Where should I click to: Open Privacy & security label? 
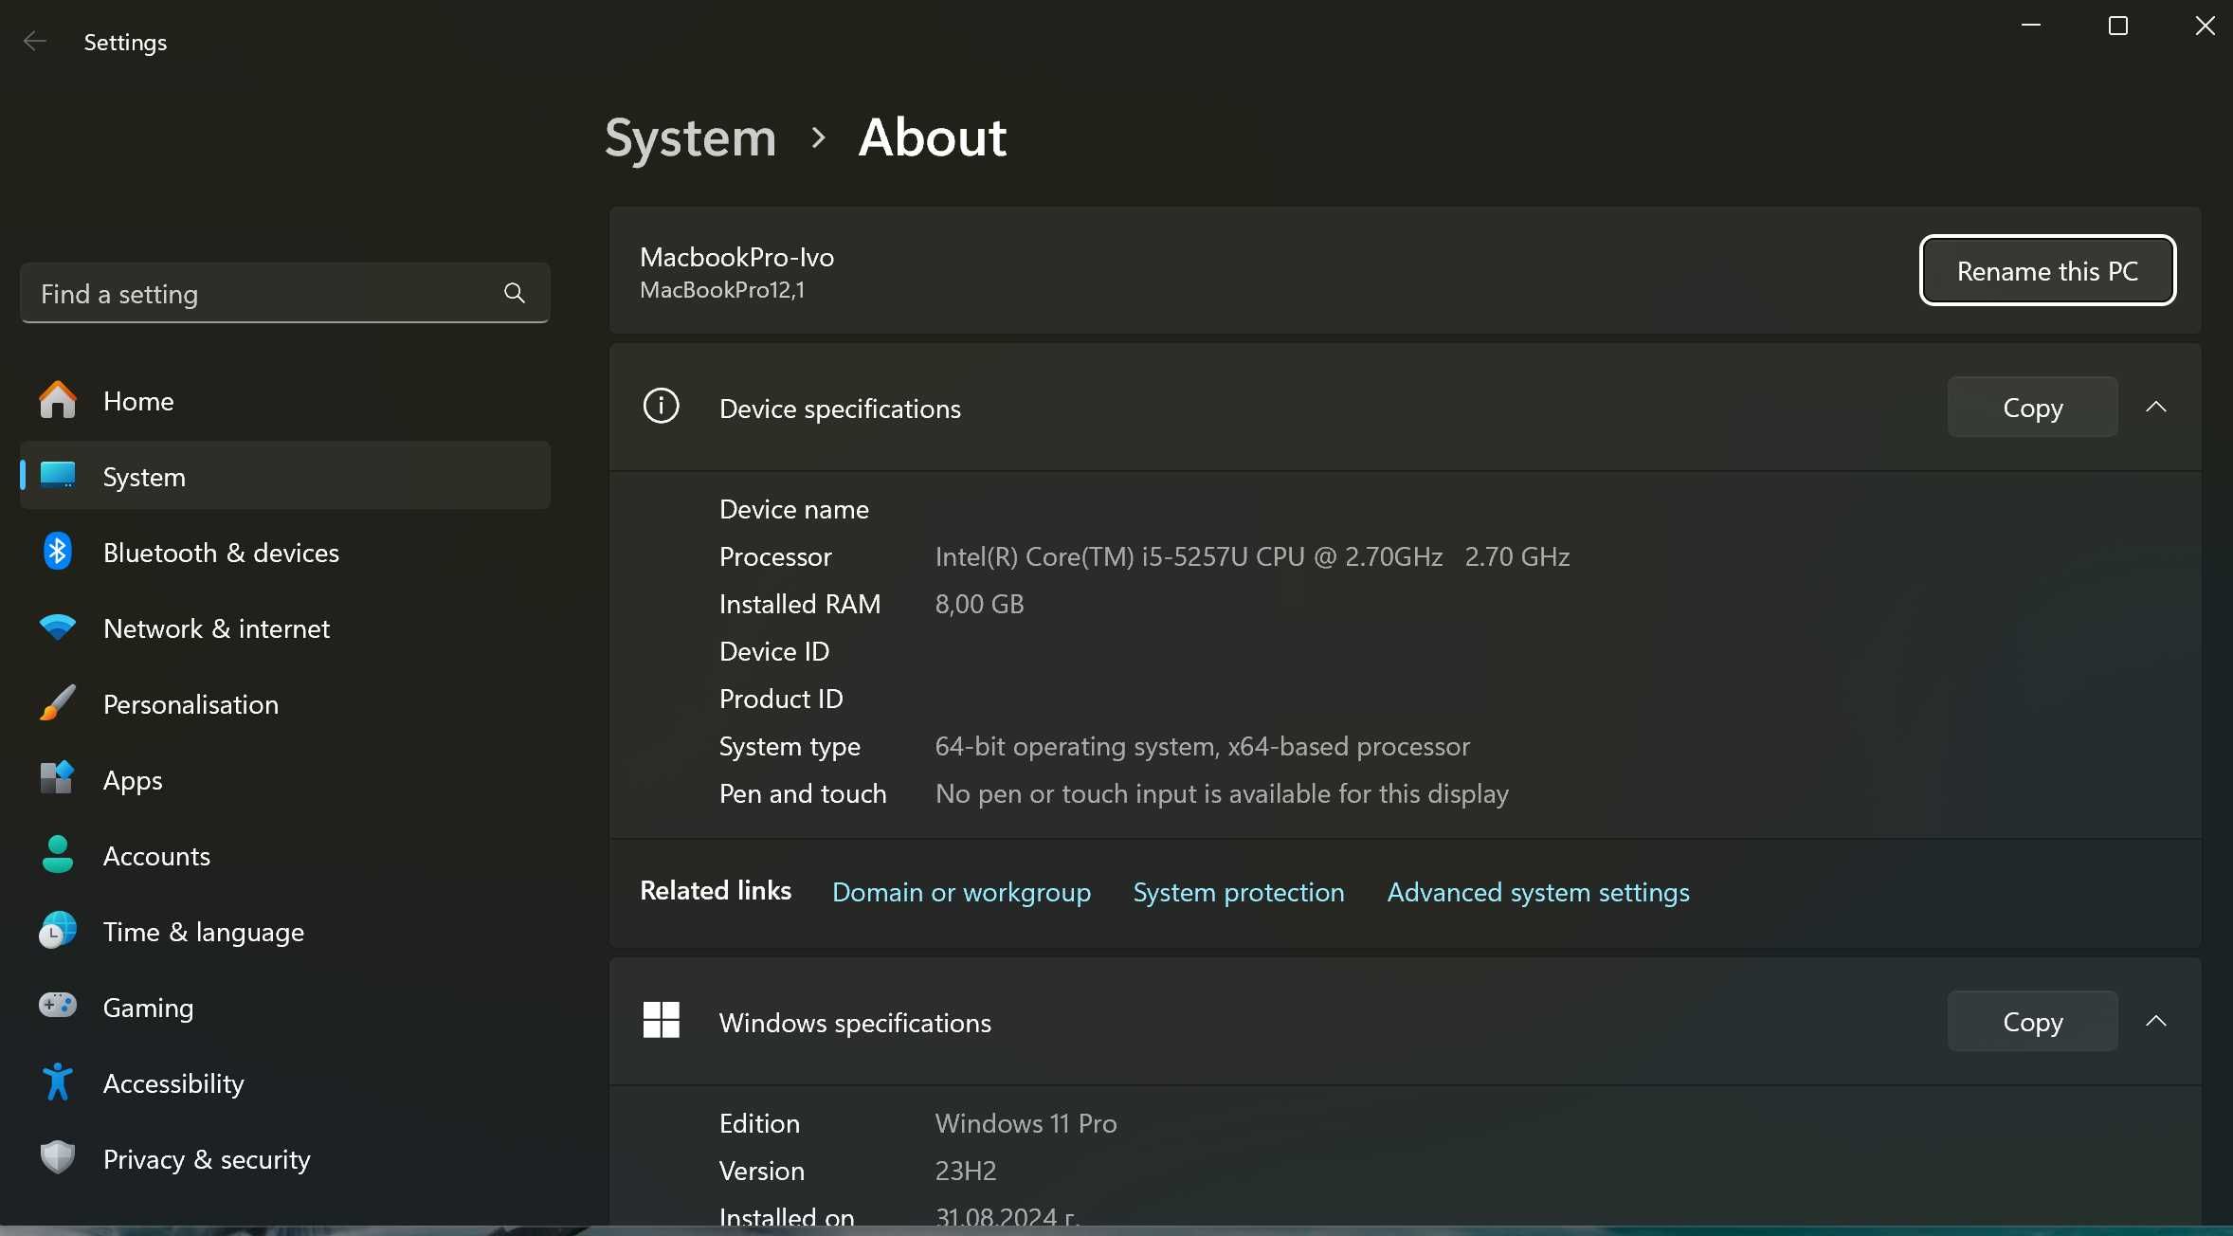207,1159
